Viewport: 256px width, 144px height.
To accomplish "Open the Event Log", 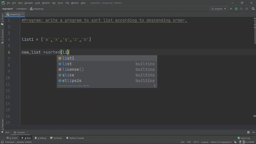I will [244, 138].
